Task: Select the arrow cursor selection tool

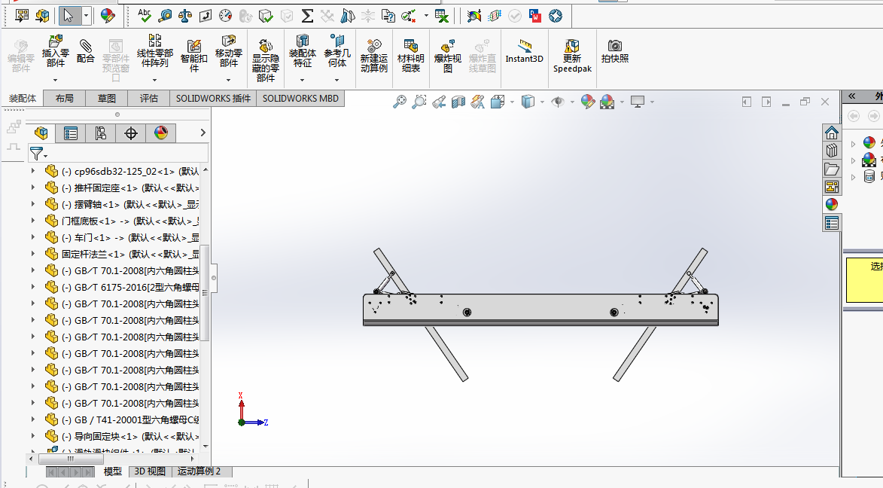Action: pyautogui.click(x=69, y=16)
